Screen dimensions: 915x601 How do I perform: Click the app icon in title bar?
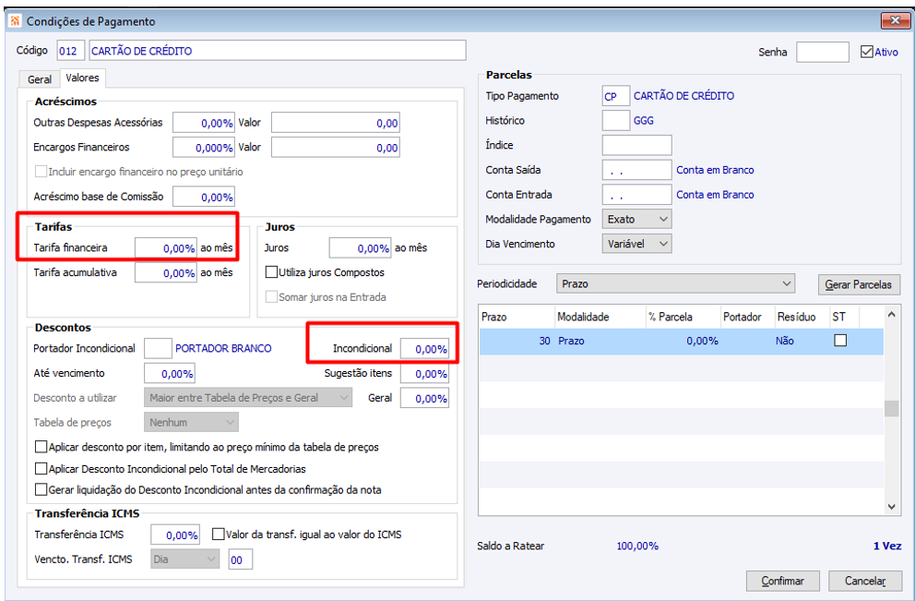(x=16, y=21)
